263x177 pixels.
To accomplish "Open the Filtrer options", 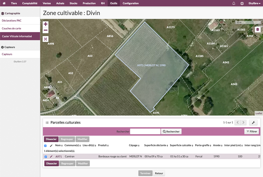I will tap(252, 132).
